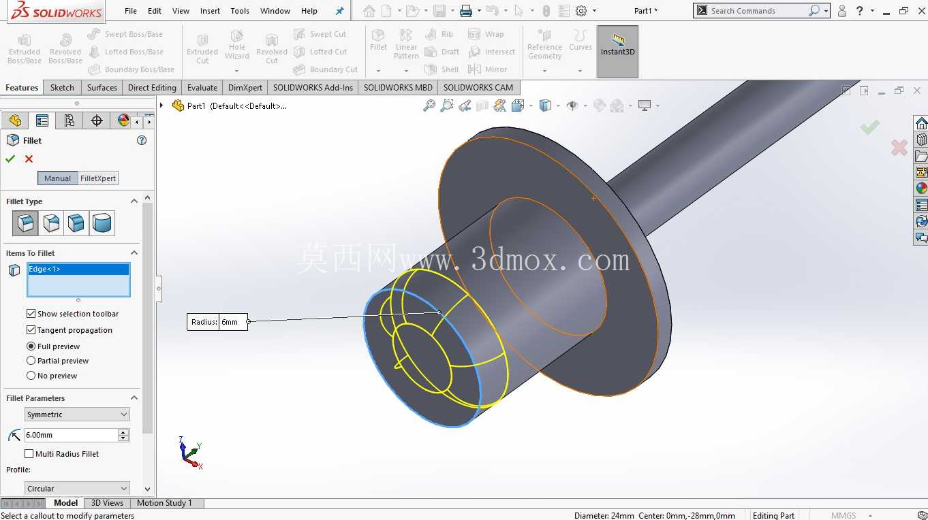This screenshot has height=520, width=928.
Task: Open PropertyManager tab icon
Action: point(42,120)
